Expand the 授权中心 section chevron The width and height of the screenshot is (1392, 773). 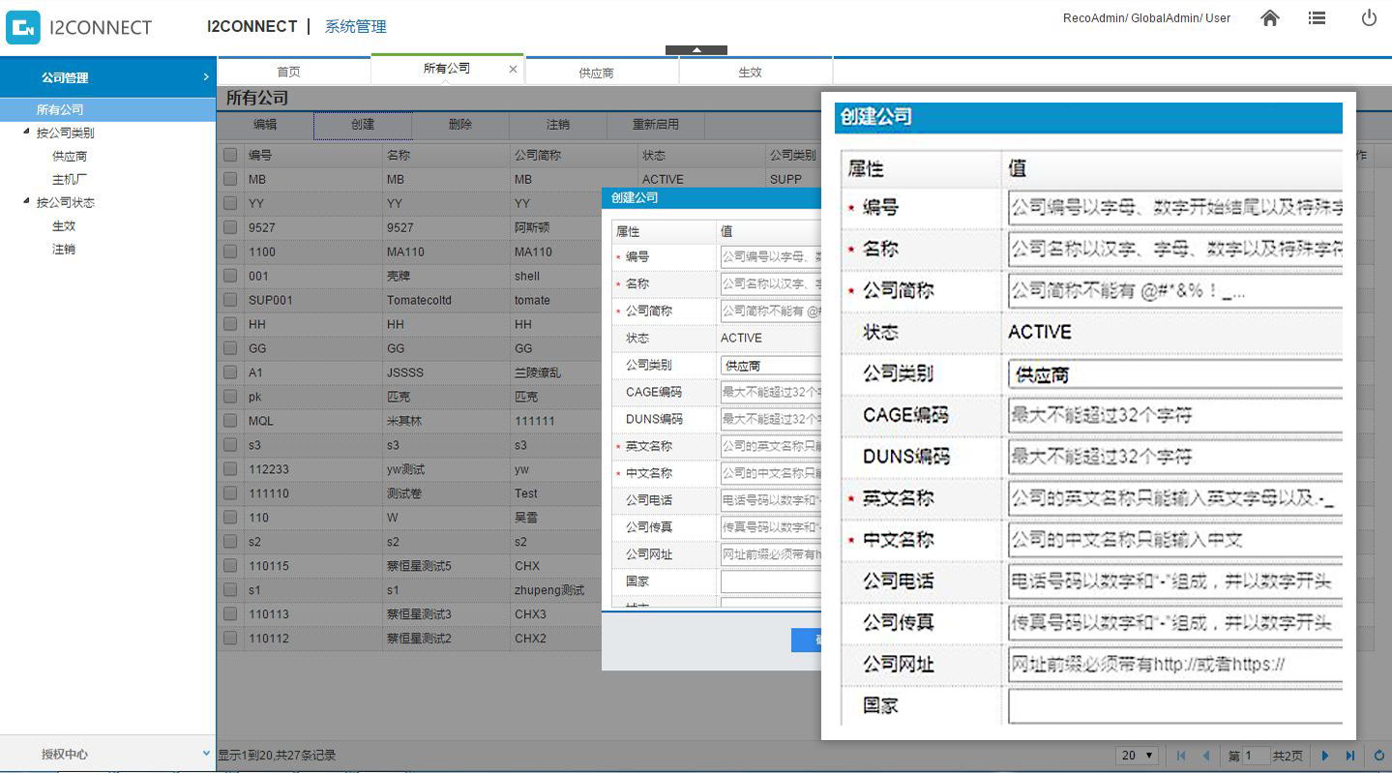click(x=206, y=754)
